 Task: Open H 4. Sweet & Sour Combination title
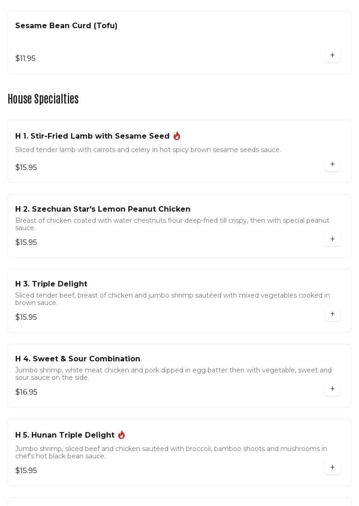pyautogui.click(x=78, y=359)
